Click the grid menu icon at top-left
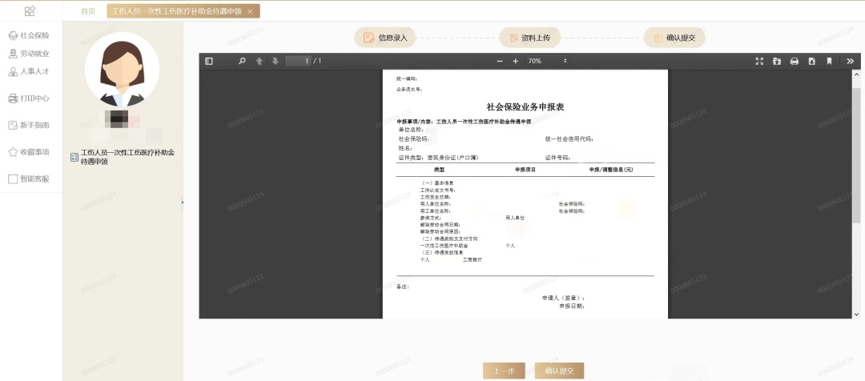This screenshot has width=865, height=381. [x=30, y=11]
